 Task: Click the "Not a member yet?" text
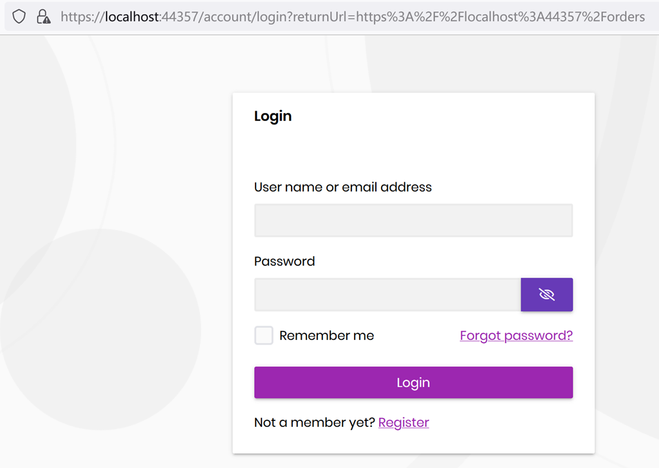(315, 422)
